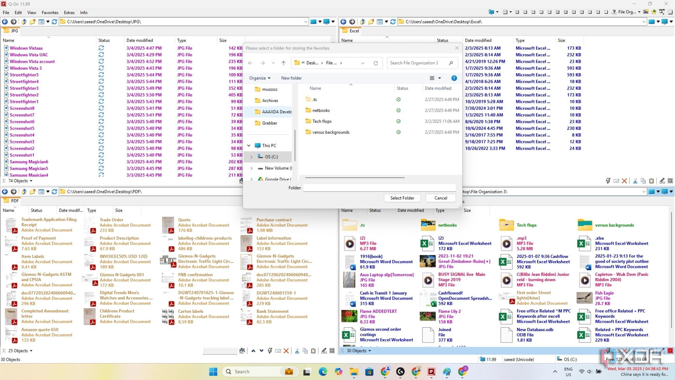
Task: Click forward arrow in PDF pane toolbar
Action: click(13, 192)
